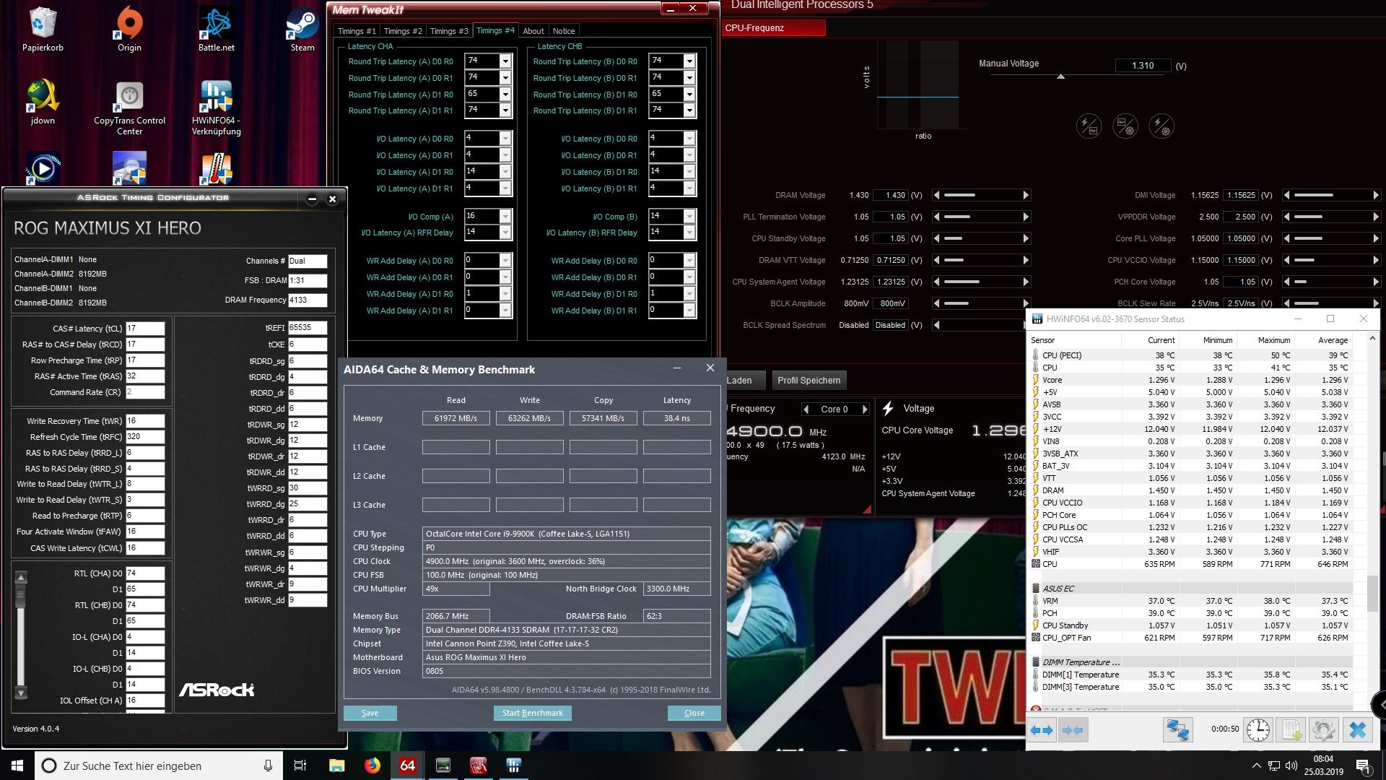Click tREFI value field in Timing Configurator
Image resolution: width=1386 pixels, height=780 pixels.
(307, 328)
